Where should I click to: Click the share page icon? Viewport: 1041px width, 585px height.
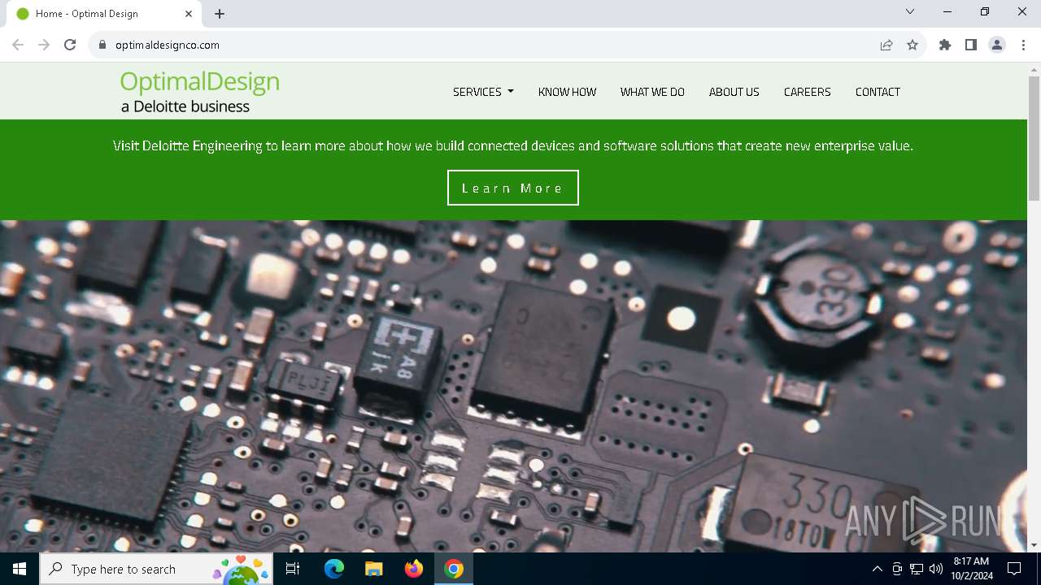(886, 45)
